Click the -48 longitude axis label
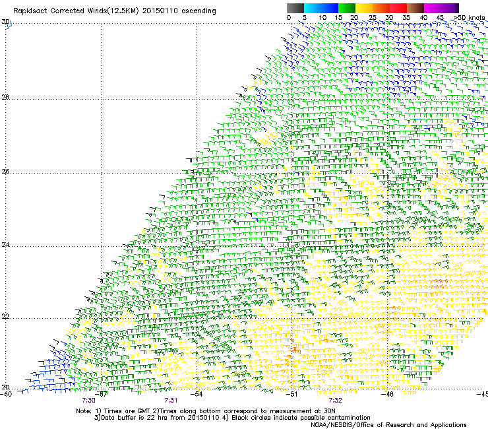 click(387, 394)
